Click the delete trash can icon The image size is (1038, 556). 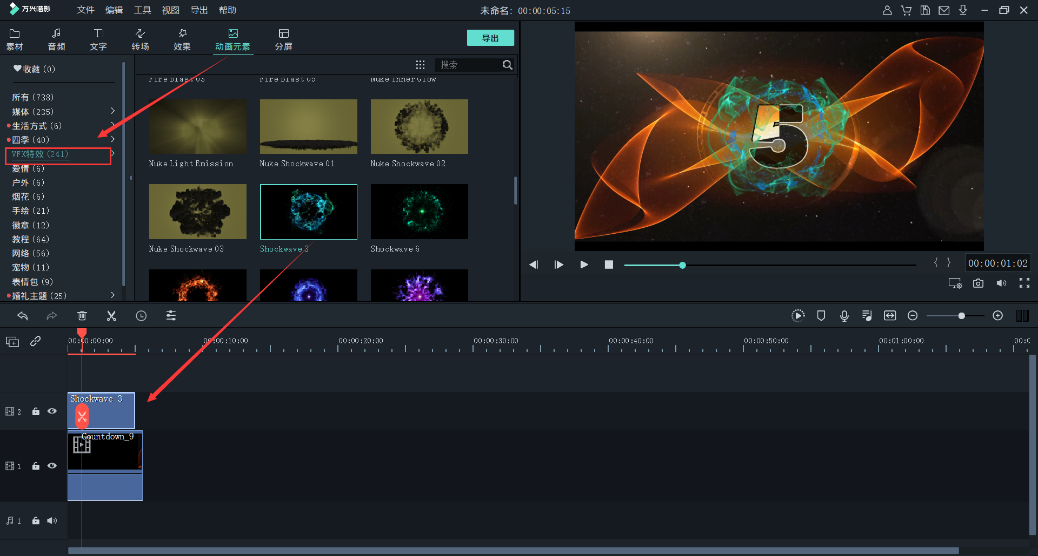tap(82, 316)
